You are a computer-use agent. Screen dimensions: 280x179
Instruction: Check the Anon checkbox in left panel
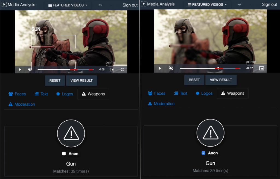pyautogui.click(x=64, y=154)
